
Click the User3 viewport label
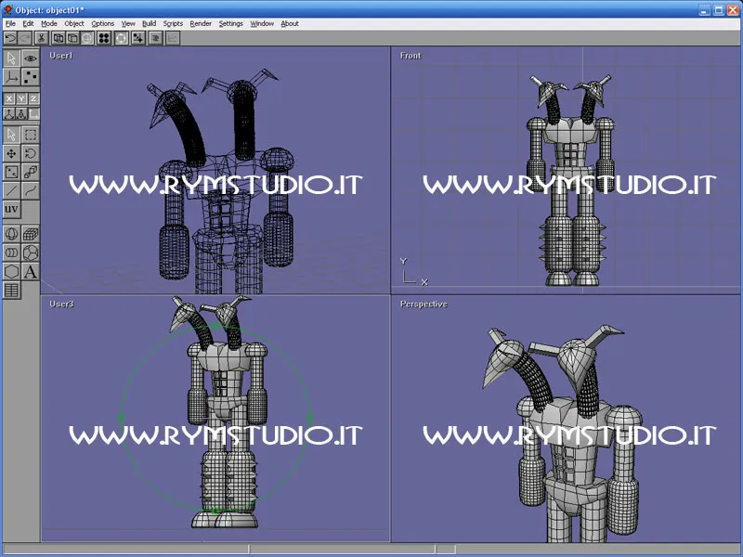(x=61, y=304)
